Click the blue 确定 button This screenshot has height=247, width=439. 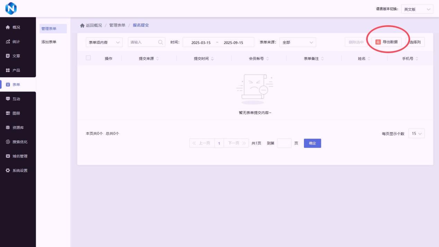(312, 143)
